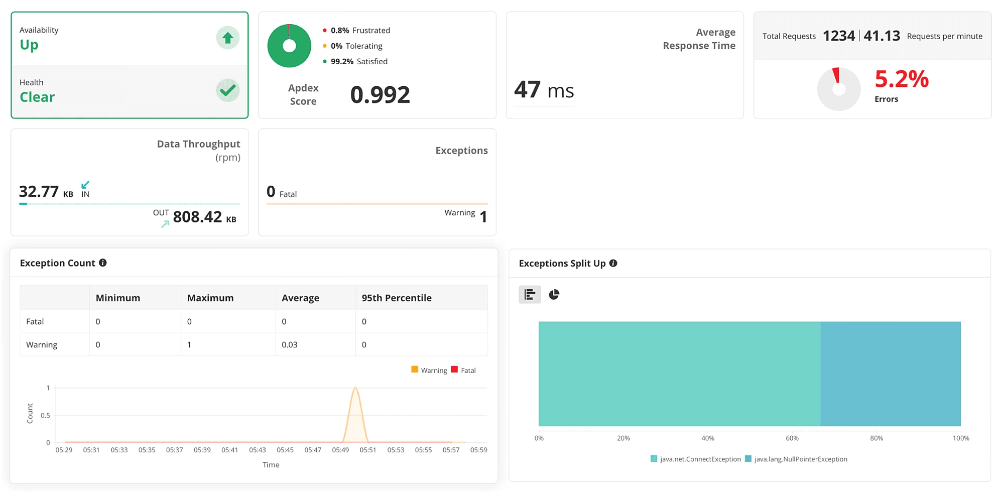Screen dimensions: 1004x497
Task: Toggle the java.net.ConnectException legend entry
Action: [x=695, y=459]
